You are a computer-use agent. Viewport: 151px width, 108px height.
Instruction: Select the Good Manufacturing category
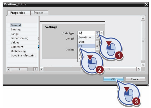[23, 55]
